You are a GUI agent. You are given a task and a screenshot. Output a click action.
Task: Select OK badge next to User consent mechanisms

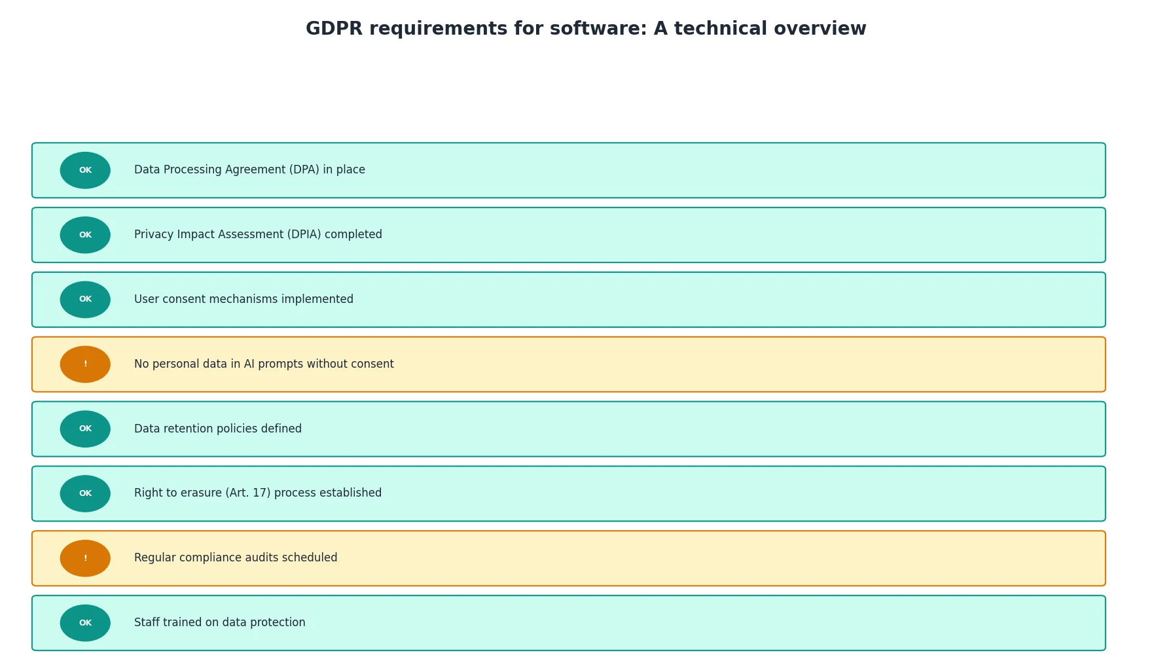[85, 300]
